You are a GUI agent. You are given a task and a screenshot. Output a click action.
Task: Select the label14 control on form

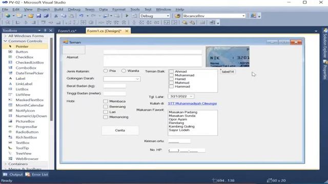coord(228,72)
